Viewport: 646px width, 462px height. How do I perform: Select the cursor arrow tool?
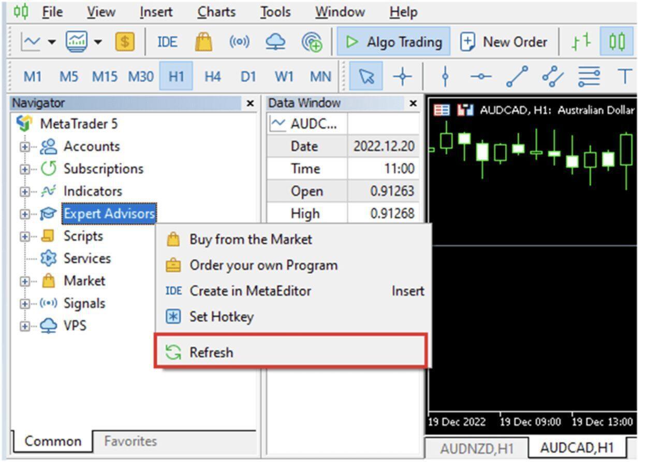366,76
